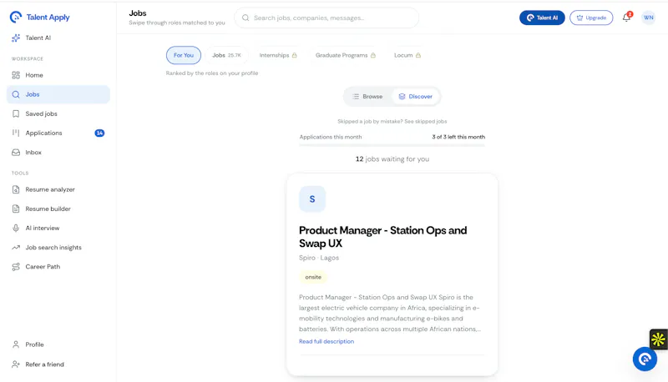Image resolution: width=668 pixels, height=382 pixels.
Task: Switch to Browse view
Action: pos(367,97)
